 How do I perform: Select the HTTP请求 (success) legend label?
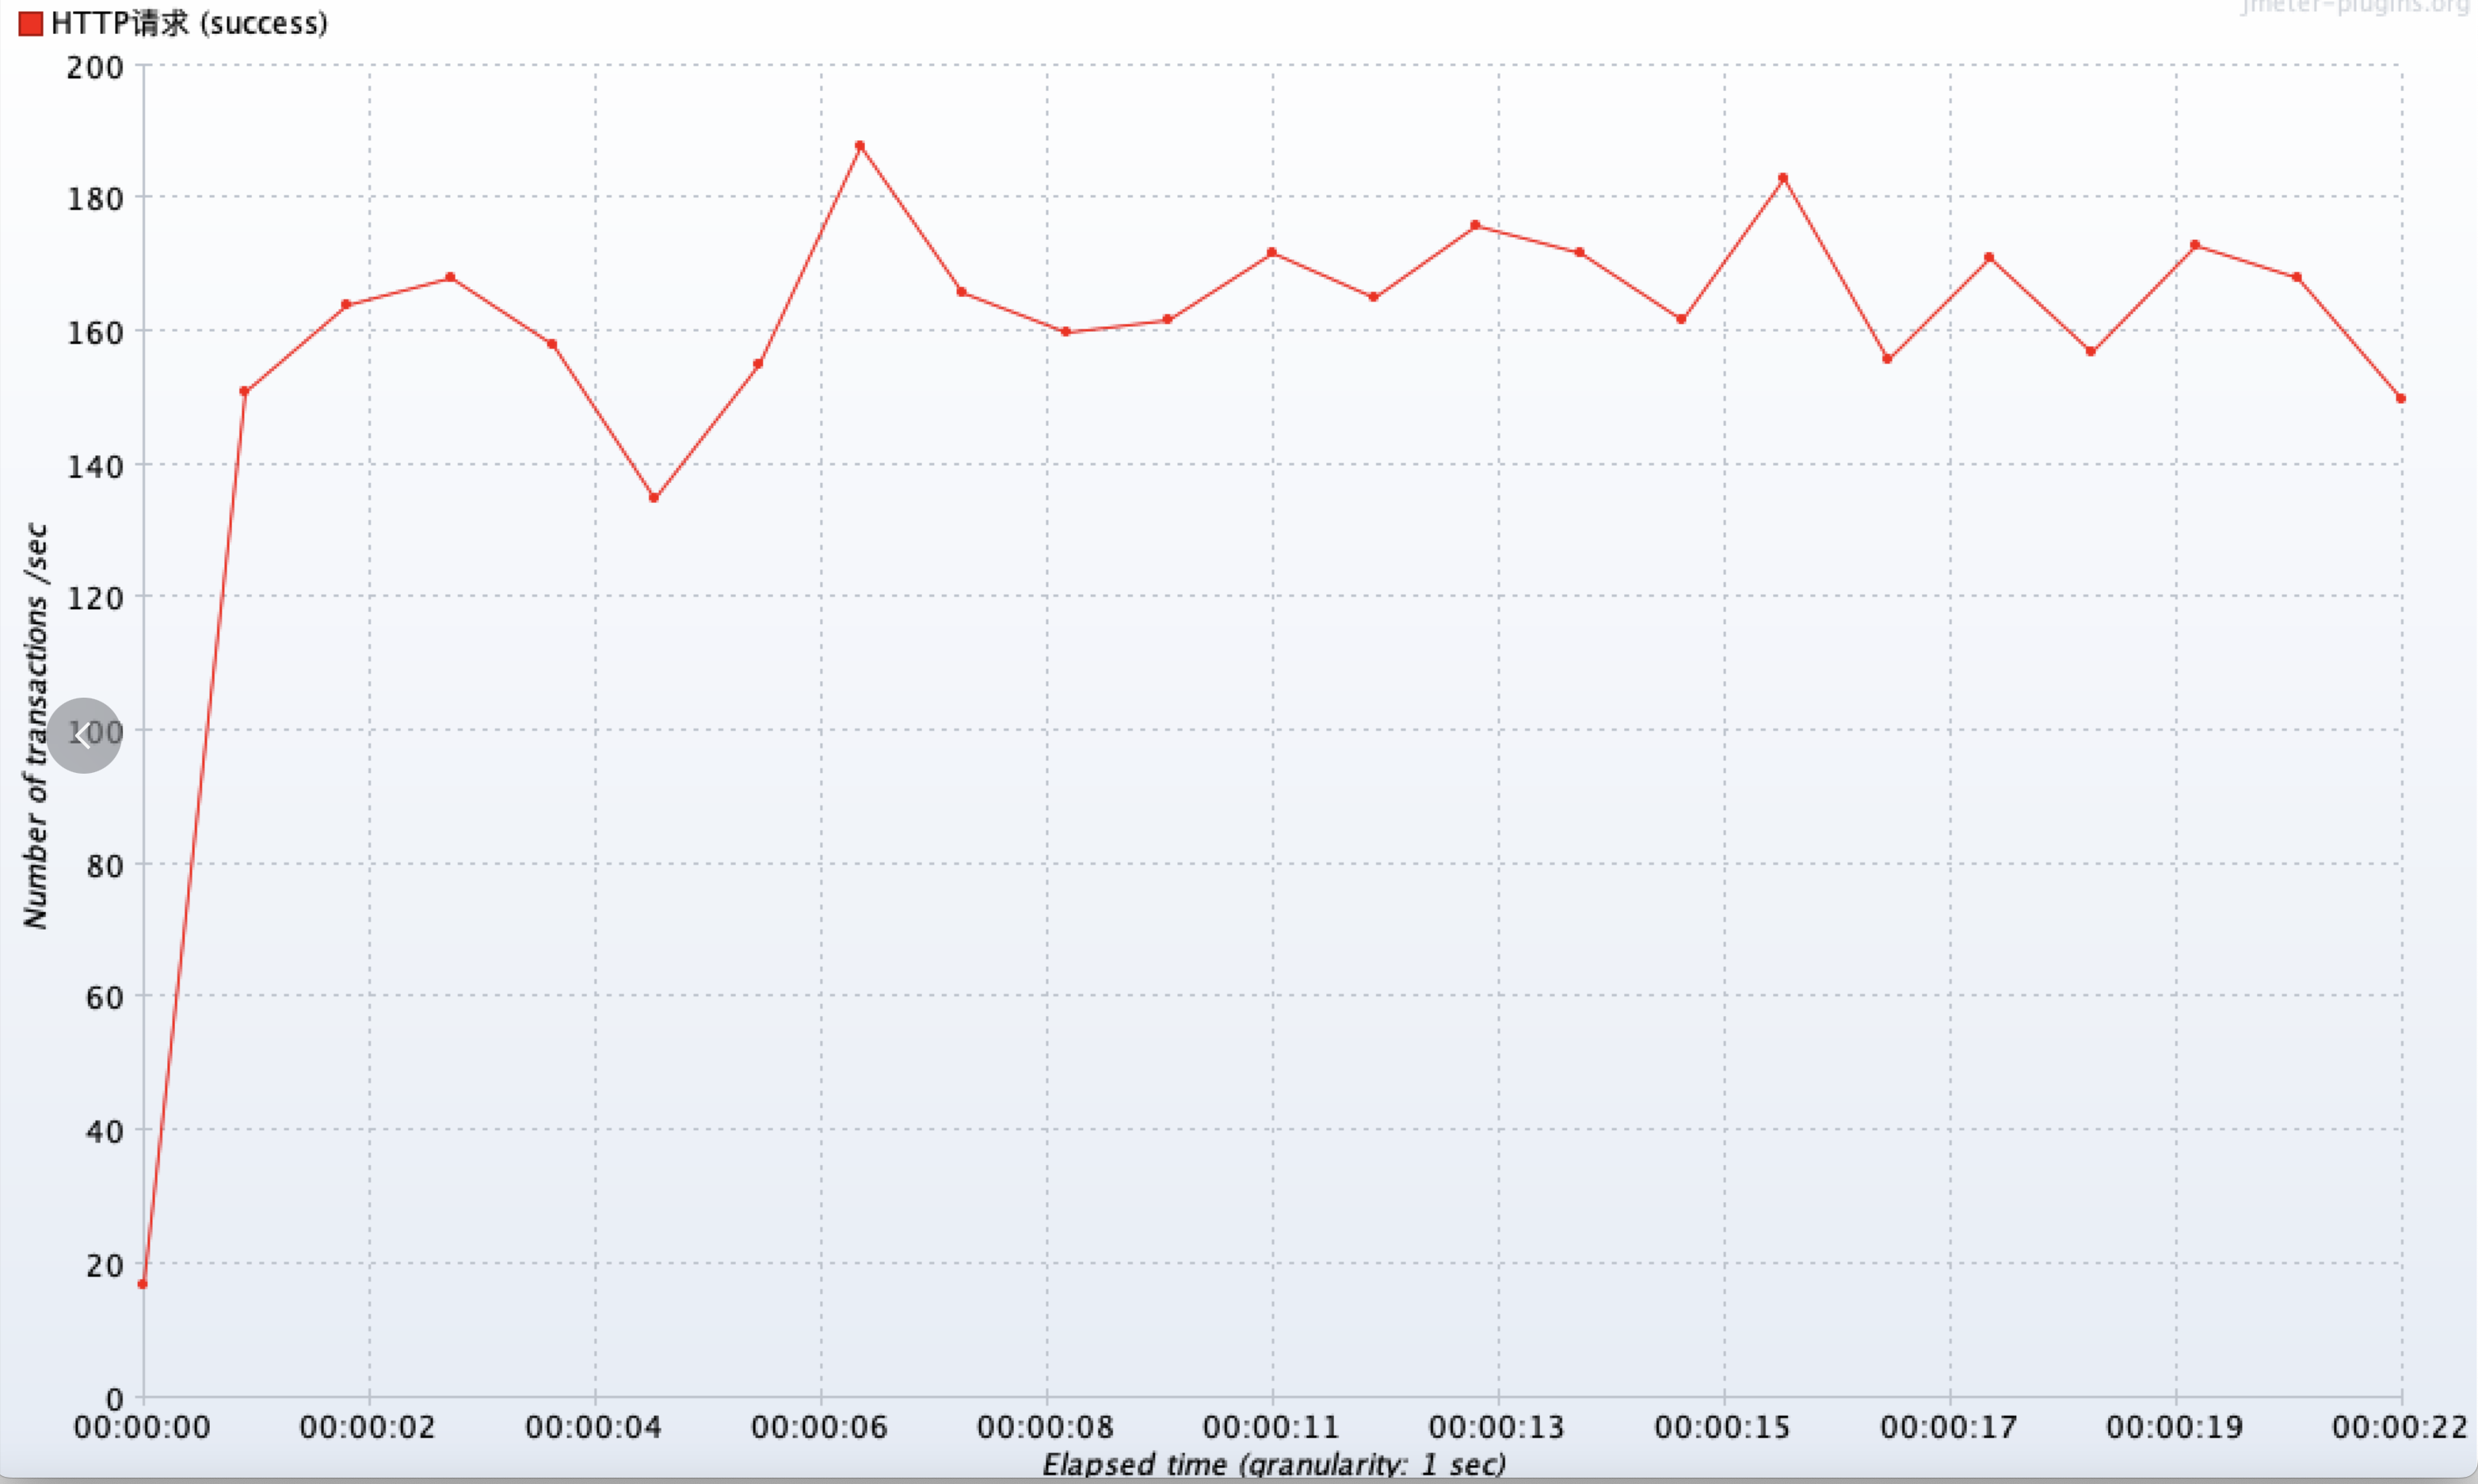click(189, 23)
